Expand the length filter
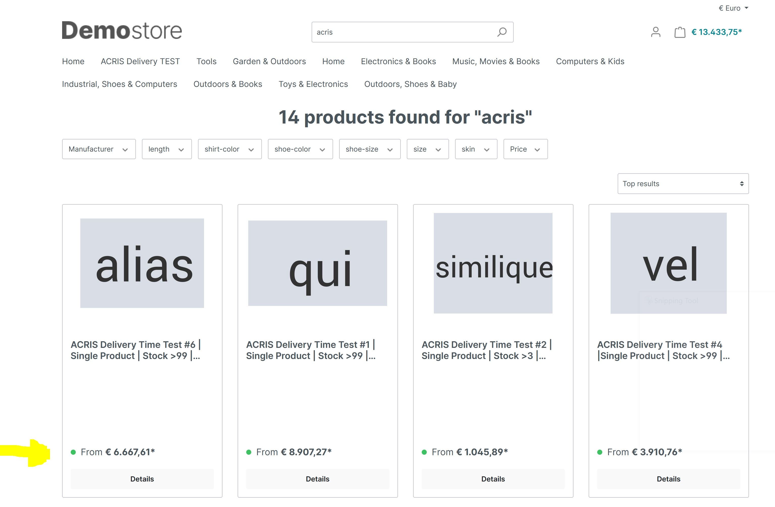 click(167, 149)
